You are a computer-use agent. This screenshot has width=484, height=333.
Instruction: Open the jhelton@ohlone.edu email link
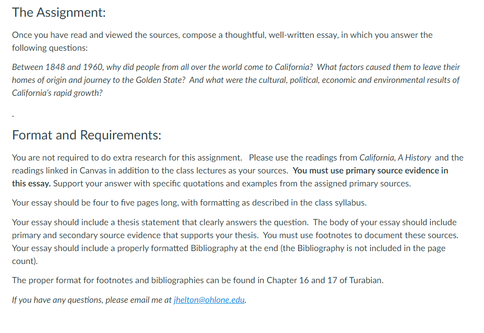[209, 300]
